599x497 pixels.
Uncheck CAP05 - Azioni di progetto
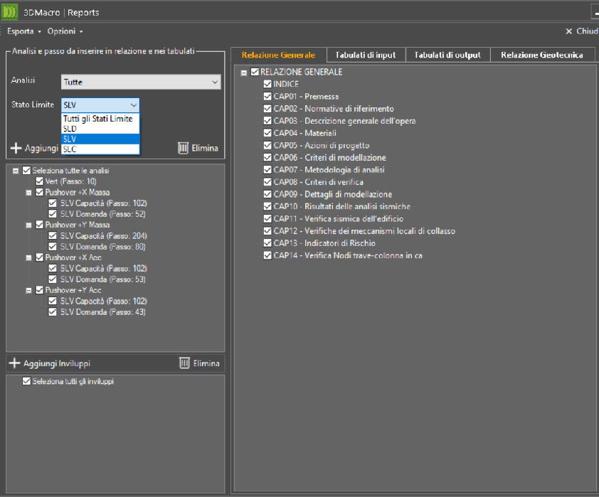pyautogui.click(x=267, y=145)
